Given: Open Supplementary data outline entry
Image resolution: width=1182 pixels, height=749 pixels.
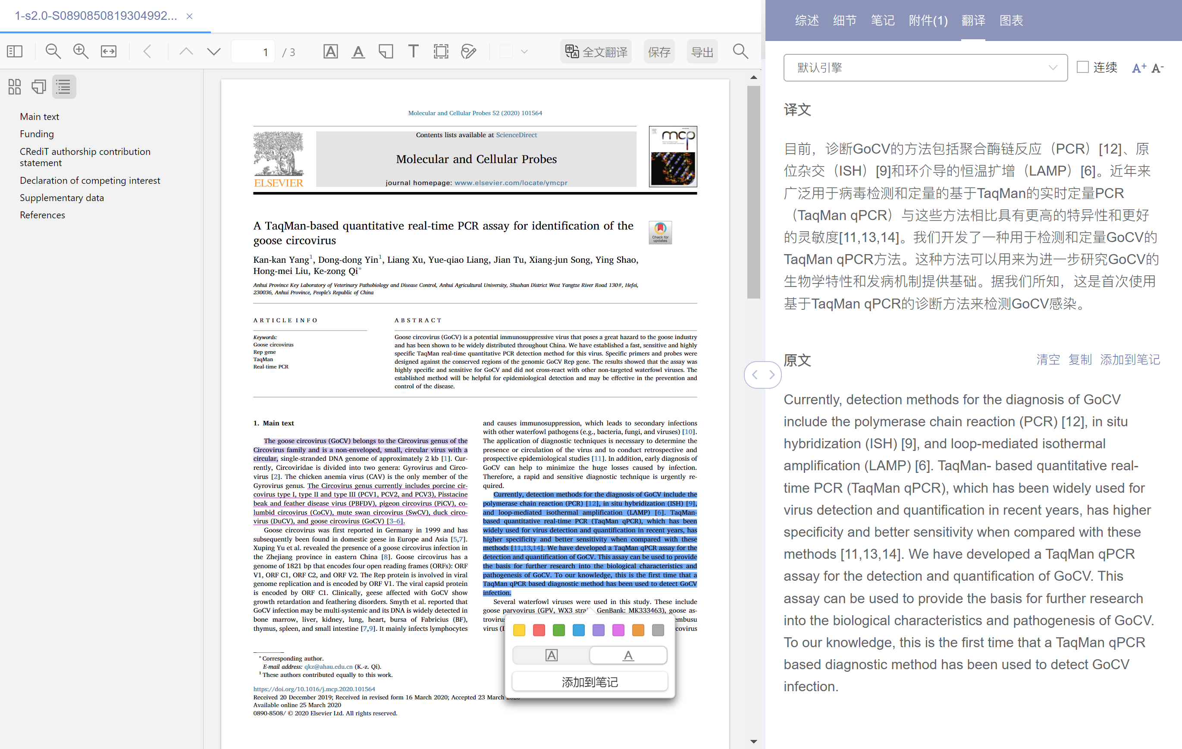Looking at the screenshot, I should click(x=62, y=198).
